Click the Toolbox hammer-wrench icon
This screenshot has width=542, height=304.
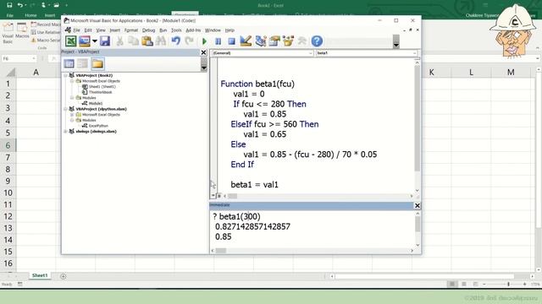click(x=301, y=41)
